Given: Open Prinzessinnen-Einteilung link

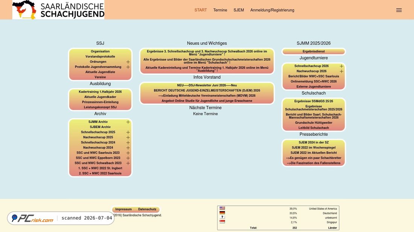Looking at the screenshot, I should [x=100, y=102].
